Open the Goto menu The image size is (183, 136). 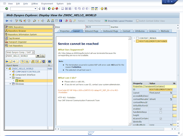pos(25,4)
